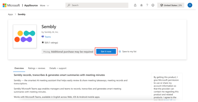
Task: Open the user profile avatar
Action: [x=190, y=5]
